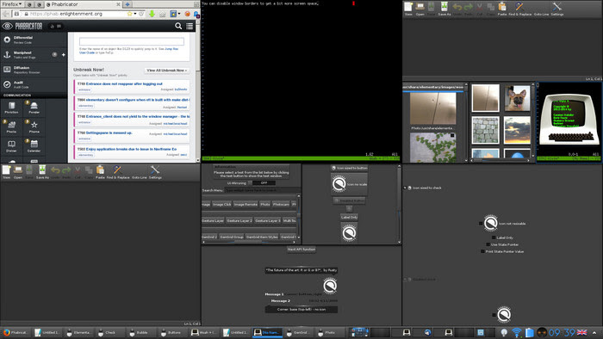Image resolution: width=603 pixels, height=339 pixels.
Task: Click 'View All Unbreak Now' button
Action: (x=167, y=71)
